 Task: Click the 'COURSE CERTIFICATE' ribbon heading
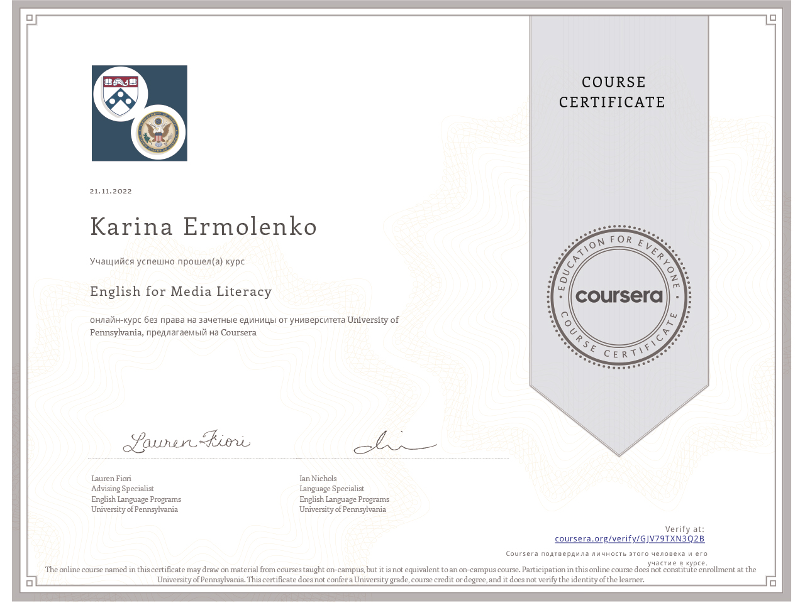coord(612,92)
